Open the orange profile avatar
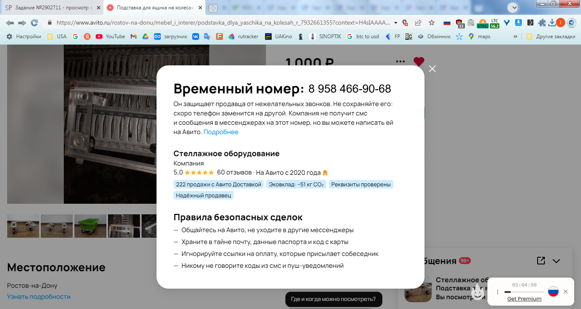Screen dimensions: 581x309 click(560, 22)
